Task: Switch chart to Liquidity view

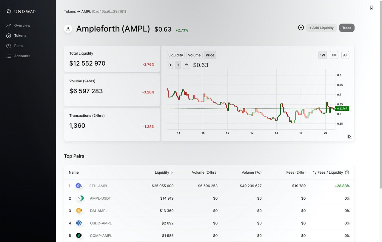Action: pyautogui.click(x=175, y=55)
